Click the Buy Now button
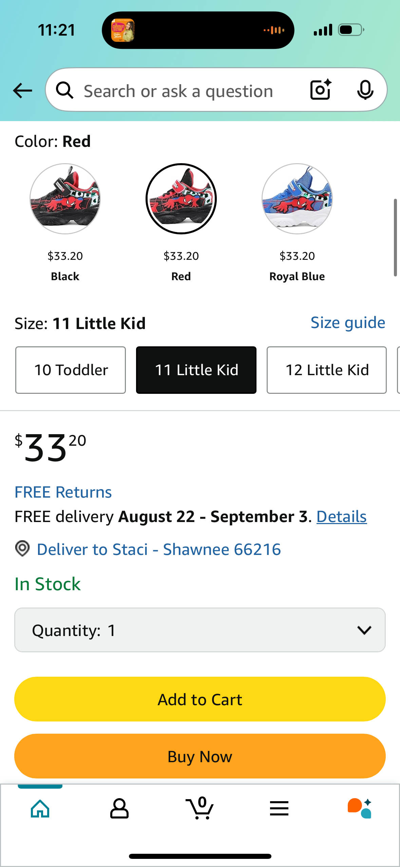This screenshot has width=400, height=867. (x=200, y=756)
